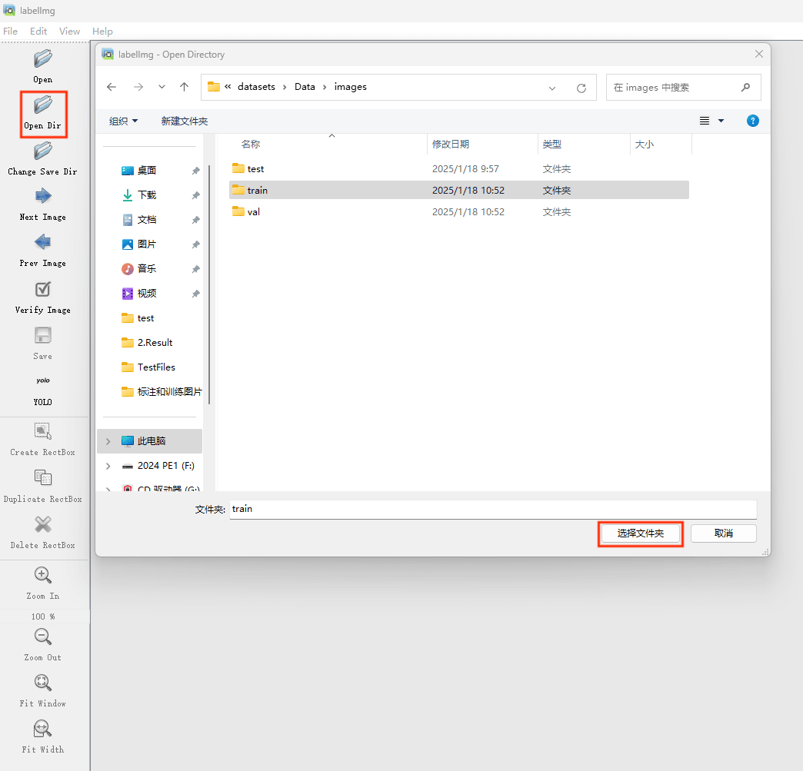This screenshot has height=771, width=803.
Task: Click the Open file icon
Action: pyautogui.click(x=43, y=58)
